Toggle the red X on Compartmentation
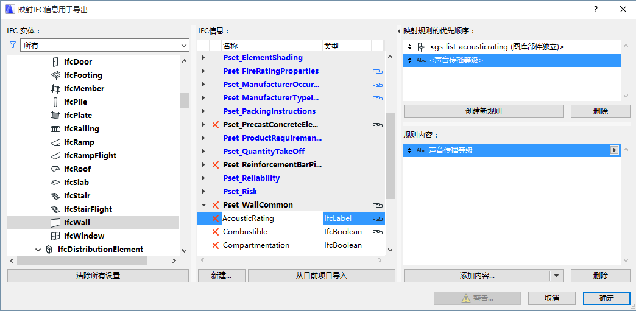The image size is (636, 311). pyautogui.click(x=216, y=245)
